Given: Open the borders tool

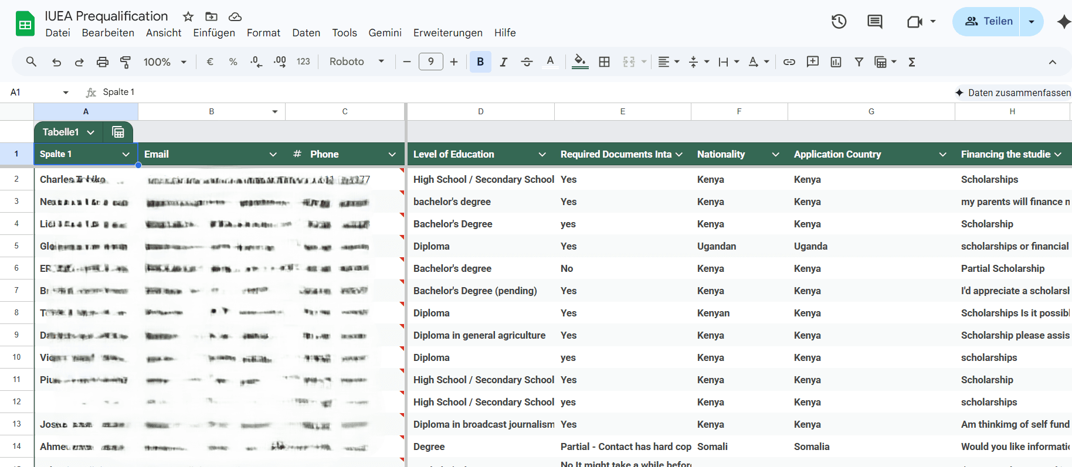Looking at the screenshot, I should (605, 62).
